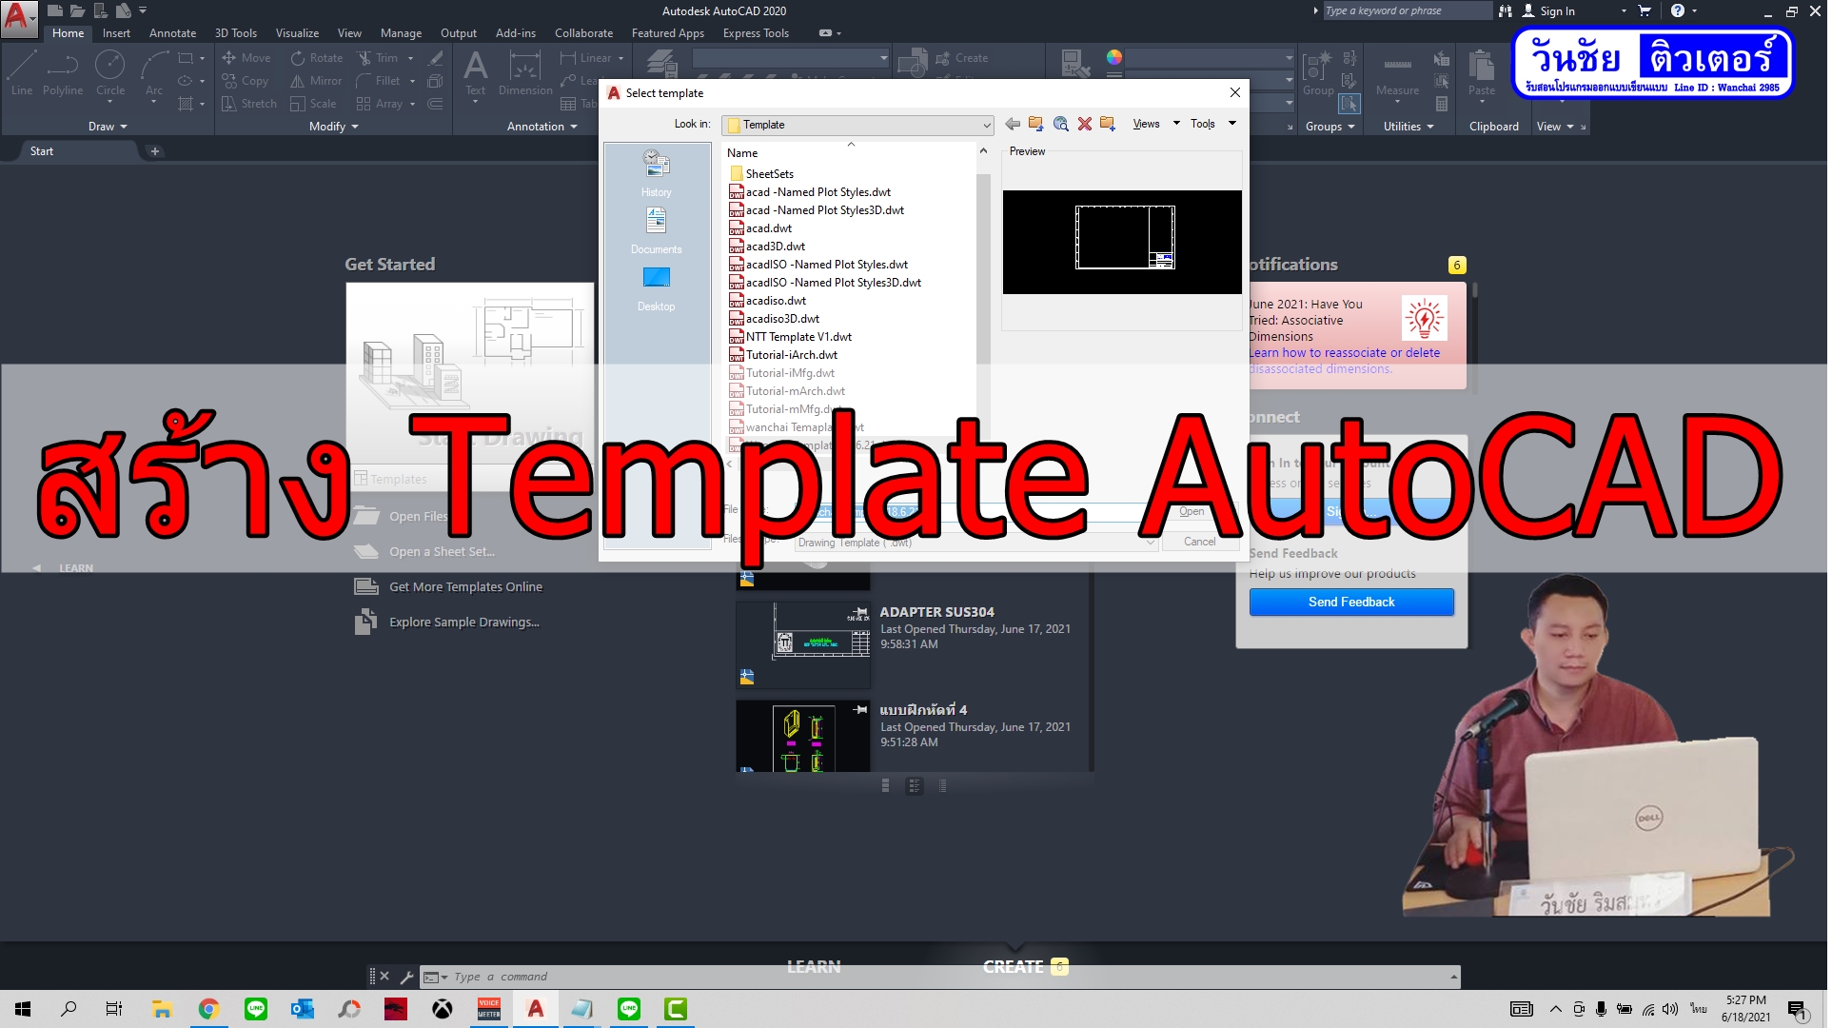Click the Send Feedback button

click(1351, 603)
